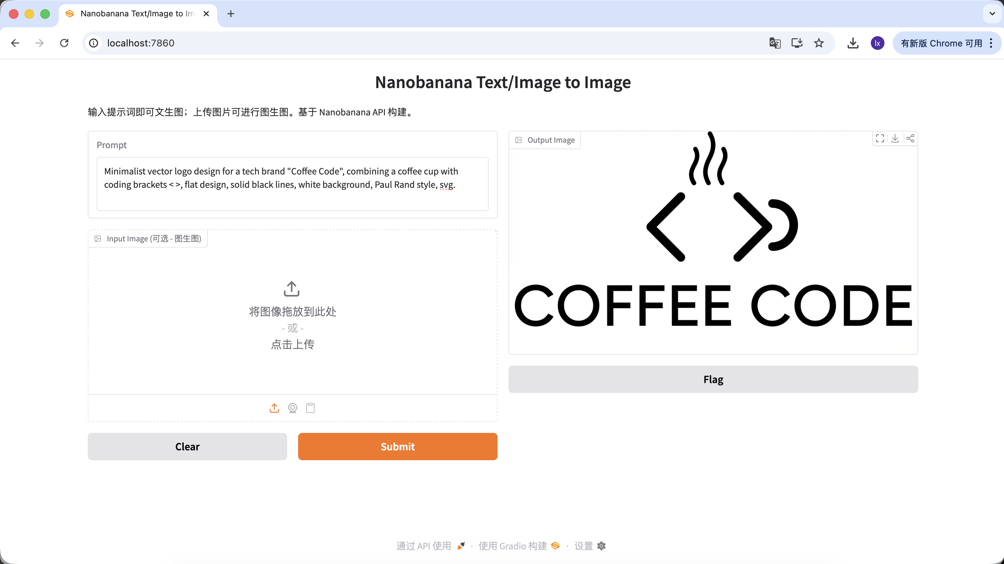Click the fullscreen icon on Output Image

tap(880, 138)
